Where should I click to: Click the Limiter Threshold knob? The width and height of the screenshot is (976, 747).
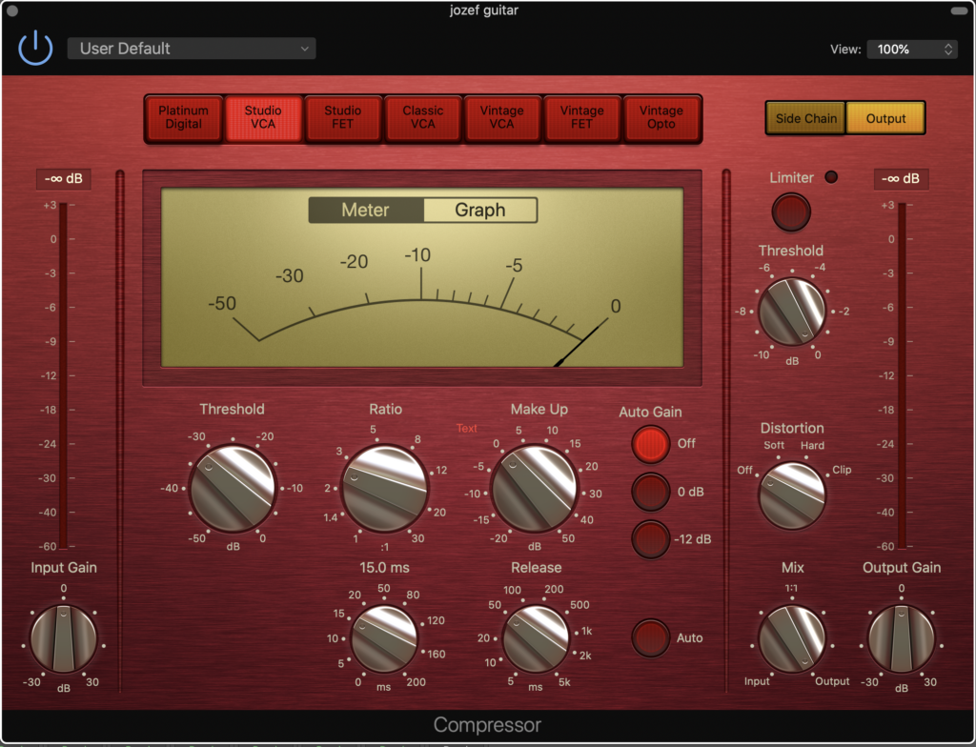[x=792, y=312]
